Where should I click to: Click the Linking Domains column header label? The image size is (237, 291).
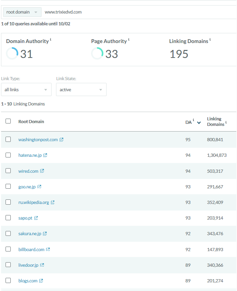(x=216, y=121)
